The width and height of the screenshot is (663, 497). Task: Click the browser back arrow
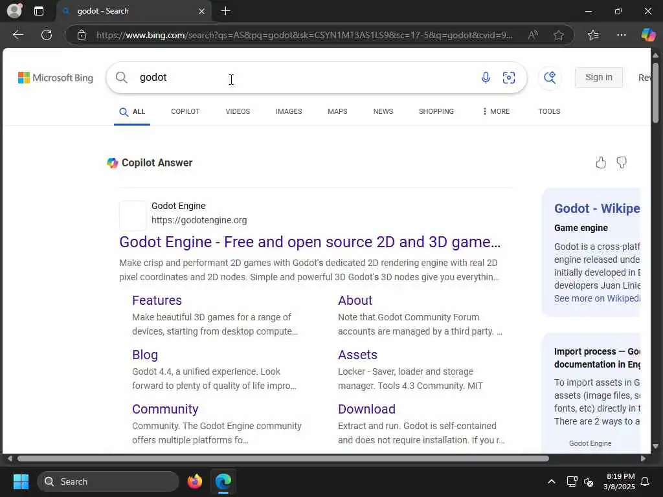[17, 35]
